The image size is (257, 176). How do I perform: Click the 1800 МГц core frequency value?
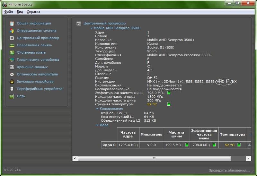(x=155, y=97)
